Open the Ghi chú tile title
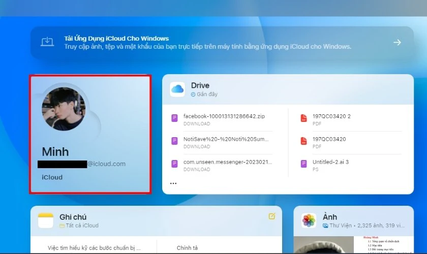 tap(73, 217)
